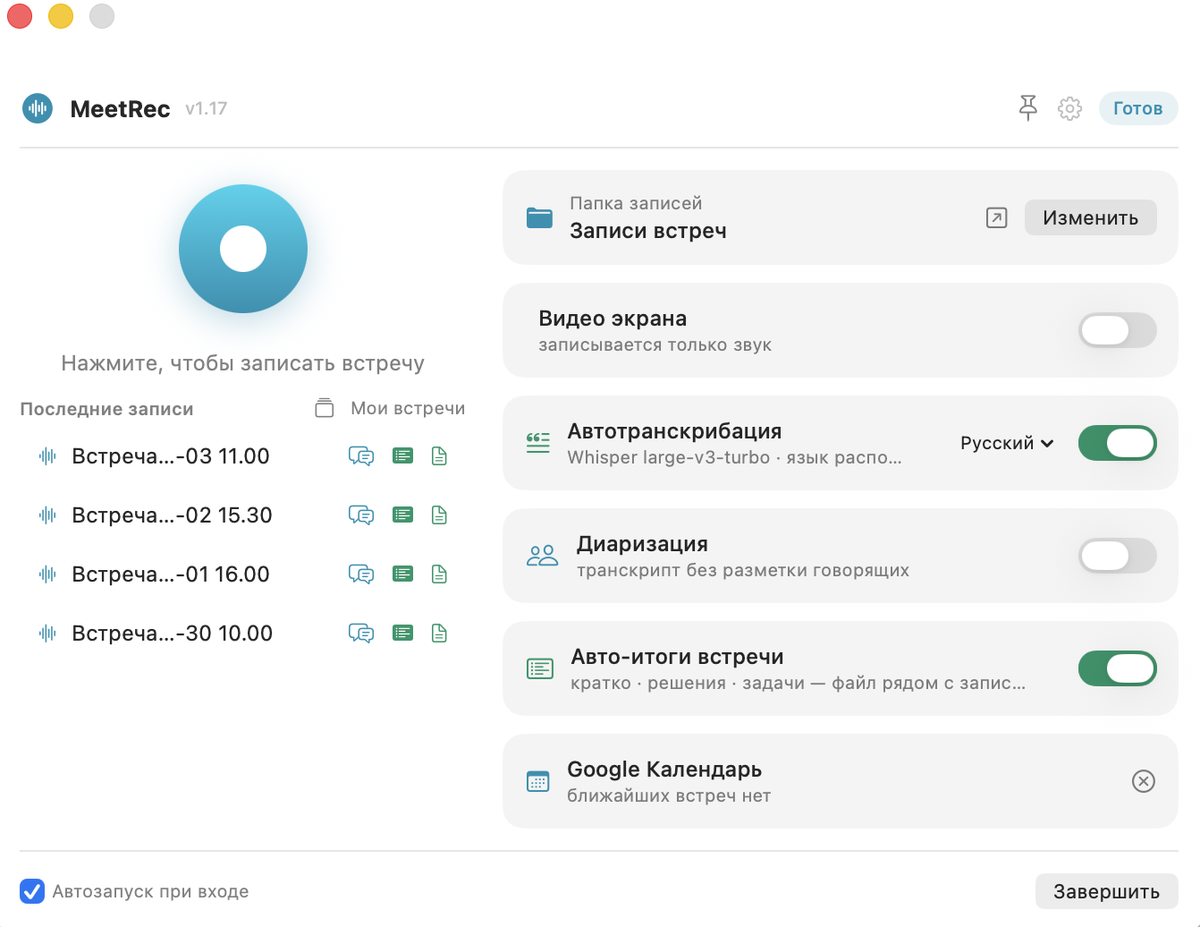Open the recording Встреча...-02 15.30
This screenshot has width=1200, height=927.
(172, 515)
